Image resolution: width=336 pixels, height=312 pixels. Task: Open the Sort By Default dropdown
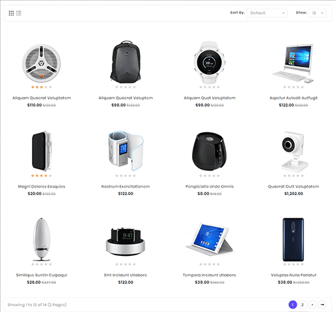coord(267,13)
